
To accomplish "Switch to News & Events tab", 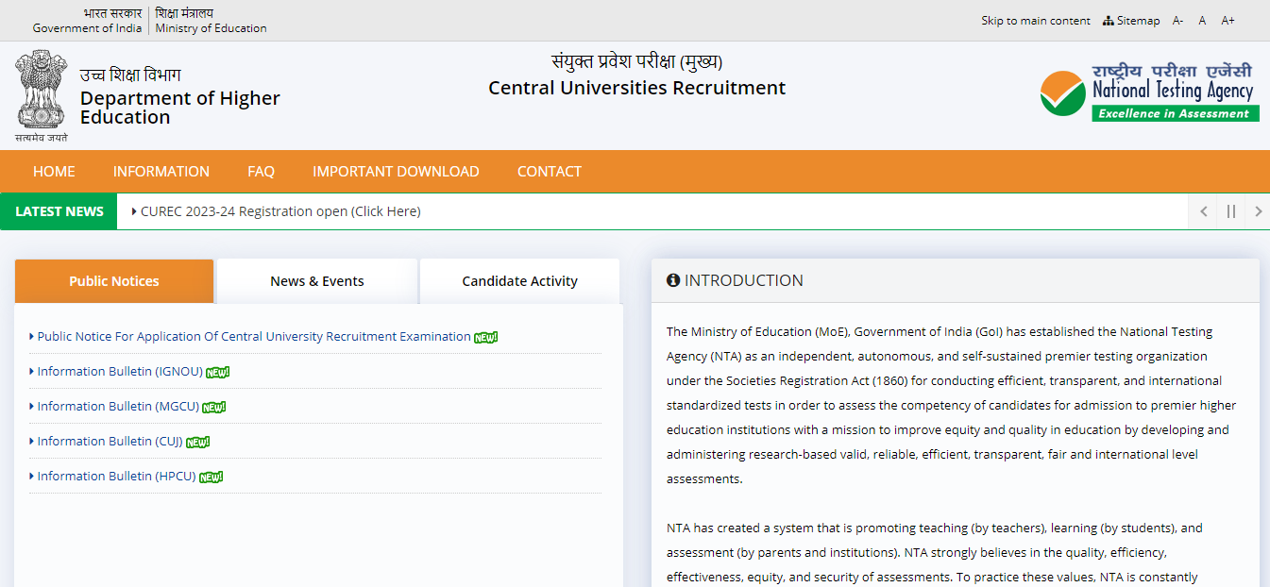I will (317, 281).
